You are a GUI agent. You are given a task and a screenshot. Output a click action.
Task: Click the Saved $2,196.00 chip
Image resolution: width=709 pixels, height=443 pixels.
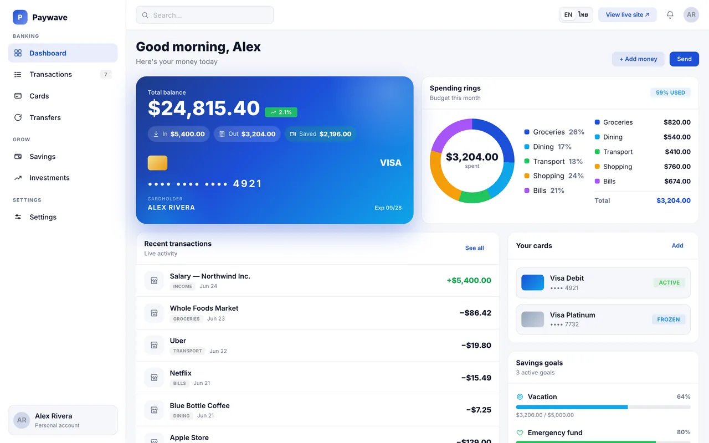(x=321, y=134)
